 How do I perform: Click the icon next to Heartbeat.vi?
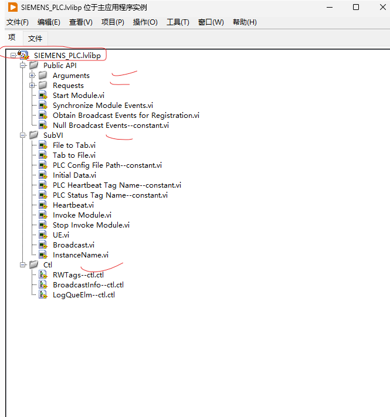[x=42, y=205]
